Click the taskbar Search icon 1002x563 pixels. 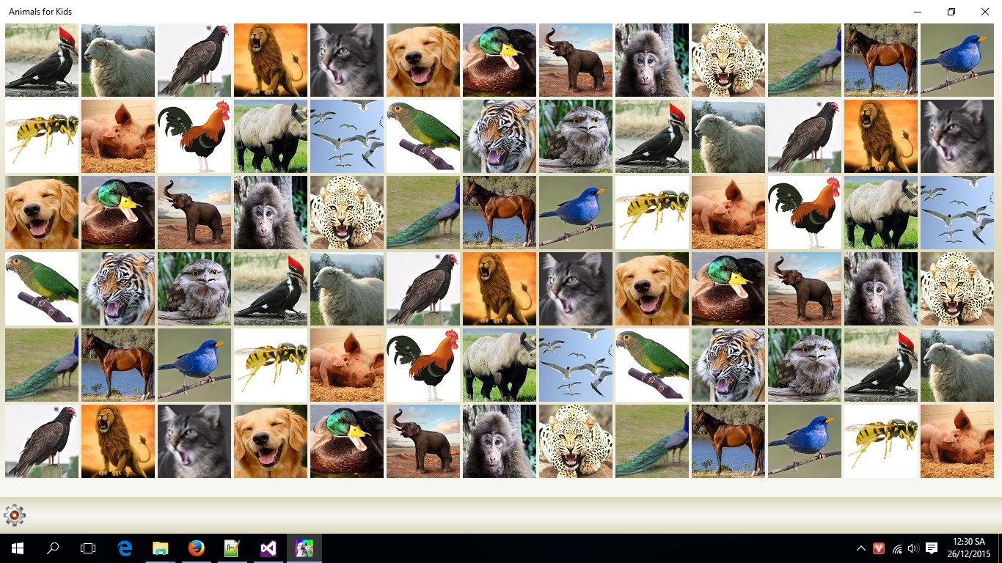[x=52, y=548]
